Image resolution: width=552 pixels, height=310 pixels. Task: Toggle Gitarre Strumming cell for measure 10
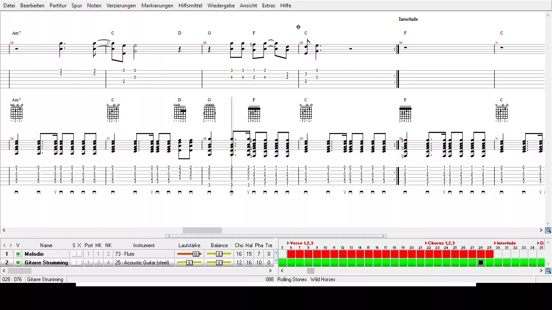(326, 263)
